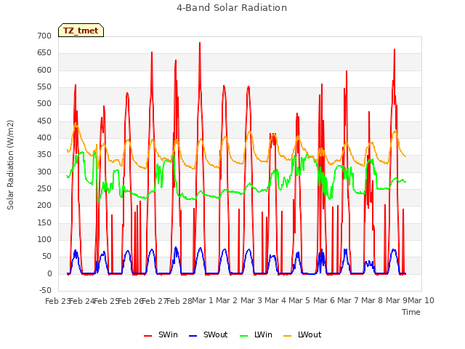The width and height of the screenshot is (465, 349).
Task: Click the 350 y-axis tick label
Action: [44, 155]
